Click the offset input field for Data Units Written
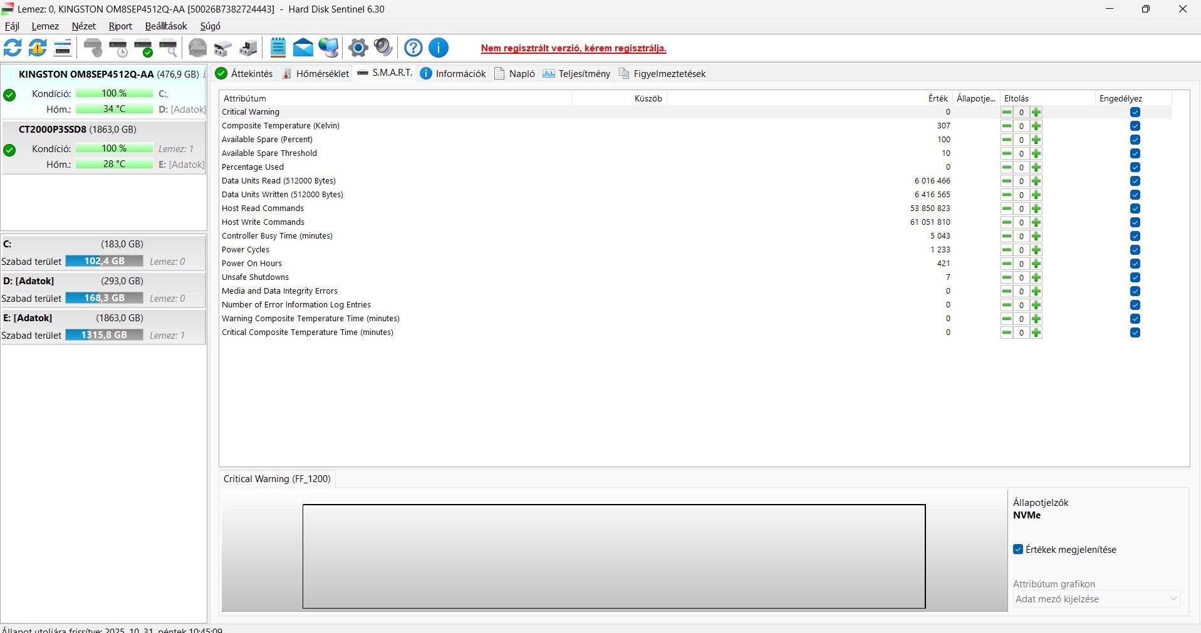1201x633 pixels. point(1021,195)
